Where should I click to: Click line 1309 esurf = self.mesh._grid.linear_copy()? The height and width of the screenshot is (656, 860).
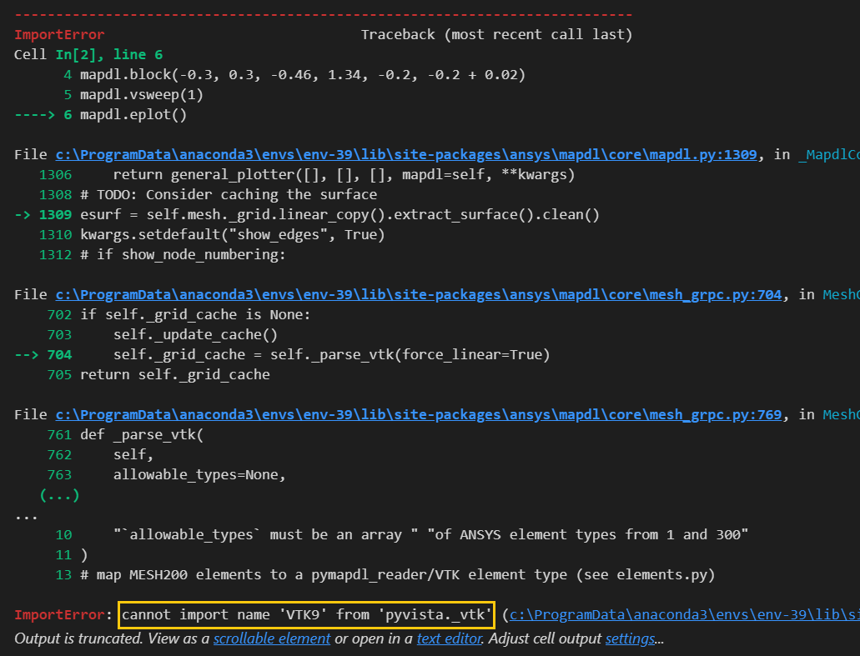pyautogui.click(x=340, y=214)
